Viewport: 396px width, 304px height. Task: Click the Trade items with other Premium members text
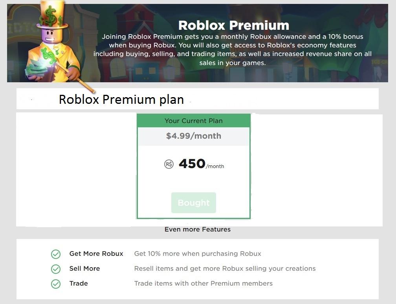click(x=203, y=283)
